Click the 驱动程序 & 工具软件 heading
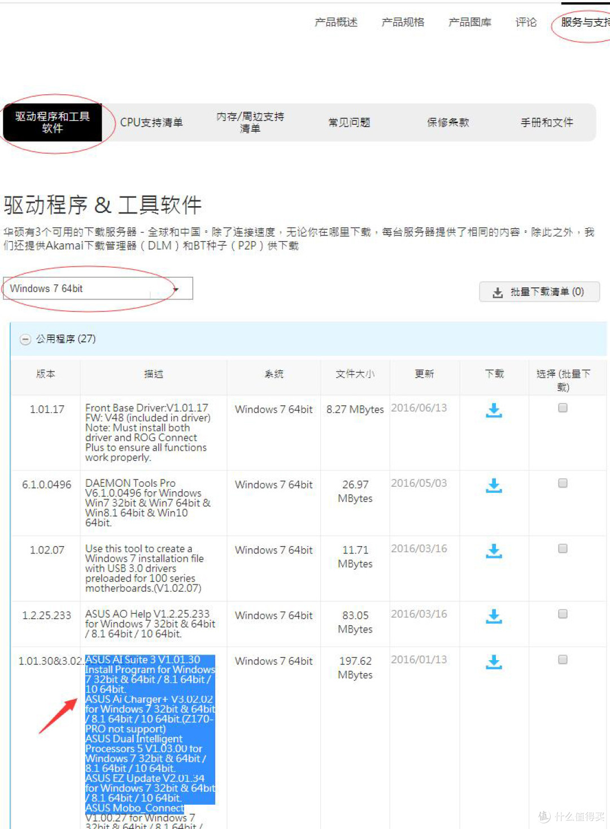This screenshot has width=610, height=829. coord(102,205)
